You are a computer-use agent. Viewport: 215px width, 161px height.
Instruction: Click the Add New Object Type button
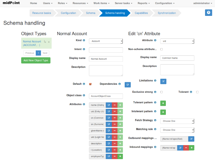(x=36, y=60)
